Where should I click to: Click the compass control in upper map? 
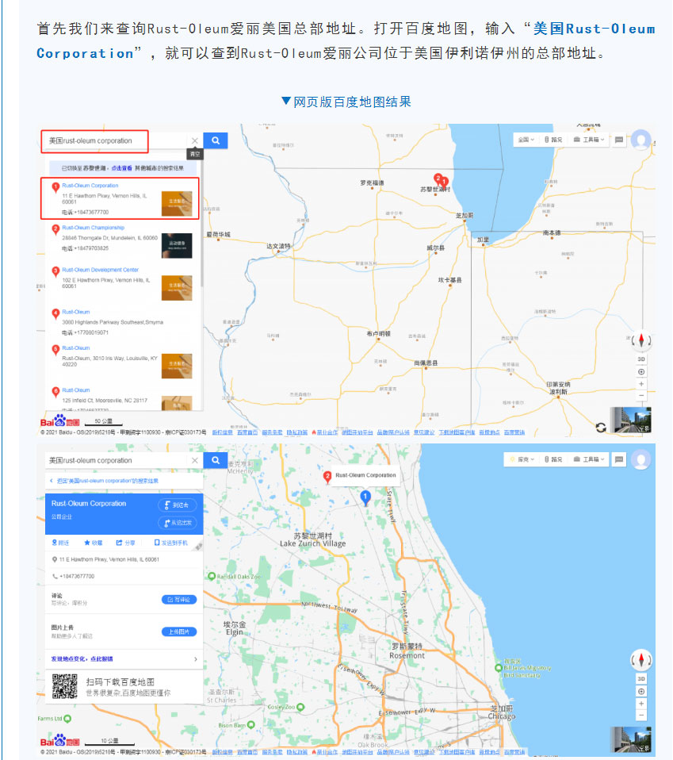(x=641, y=340)
